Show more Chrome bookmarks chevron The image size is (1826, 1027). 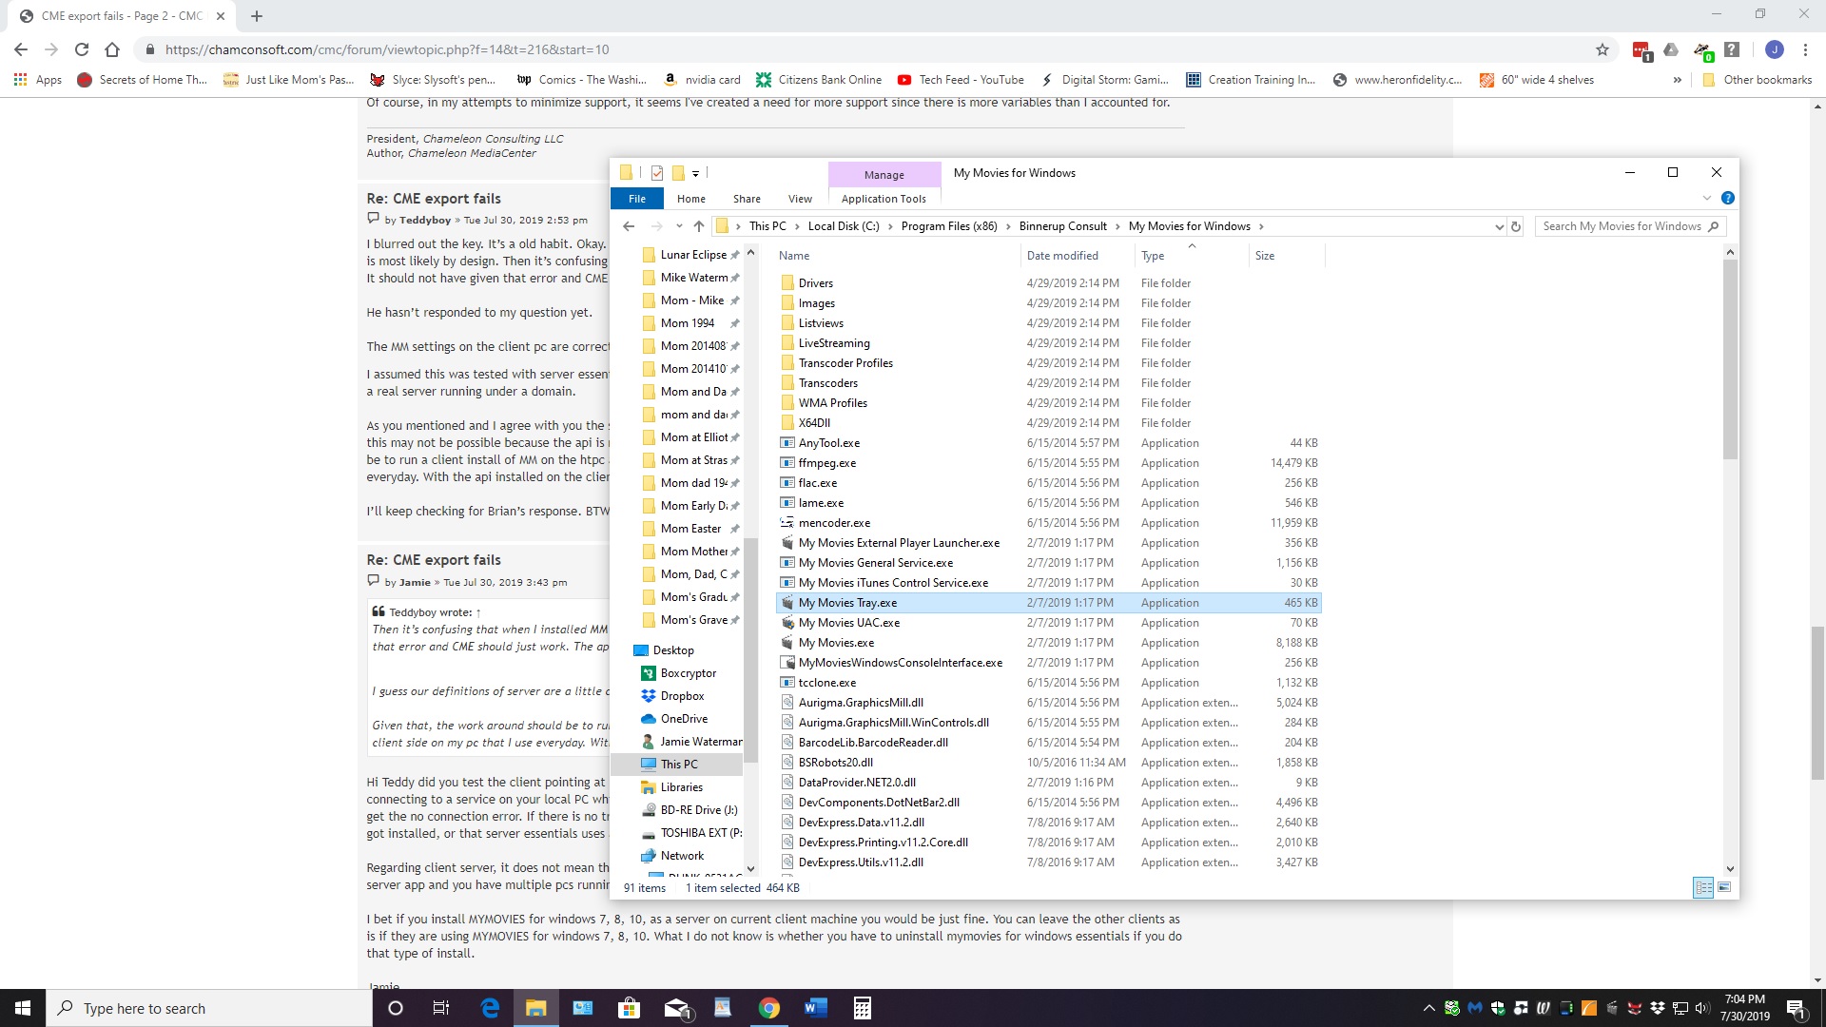click(x=1677, y=80)
